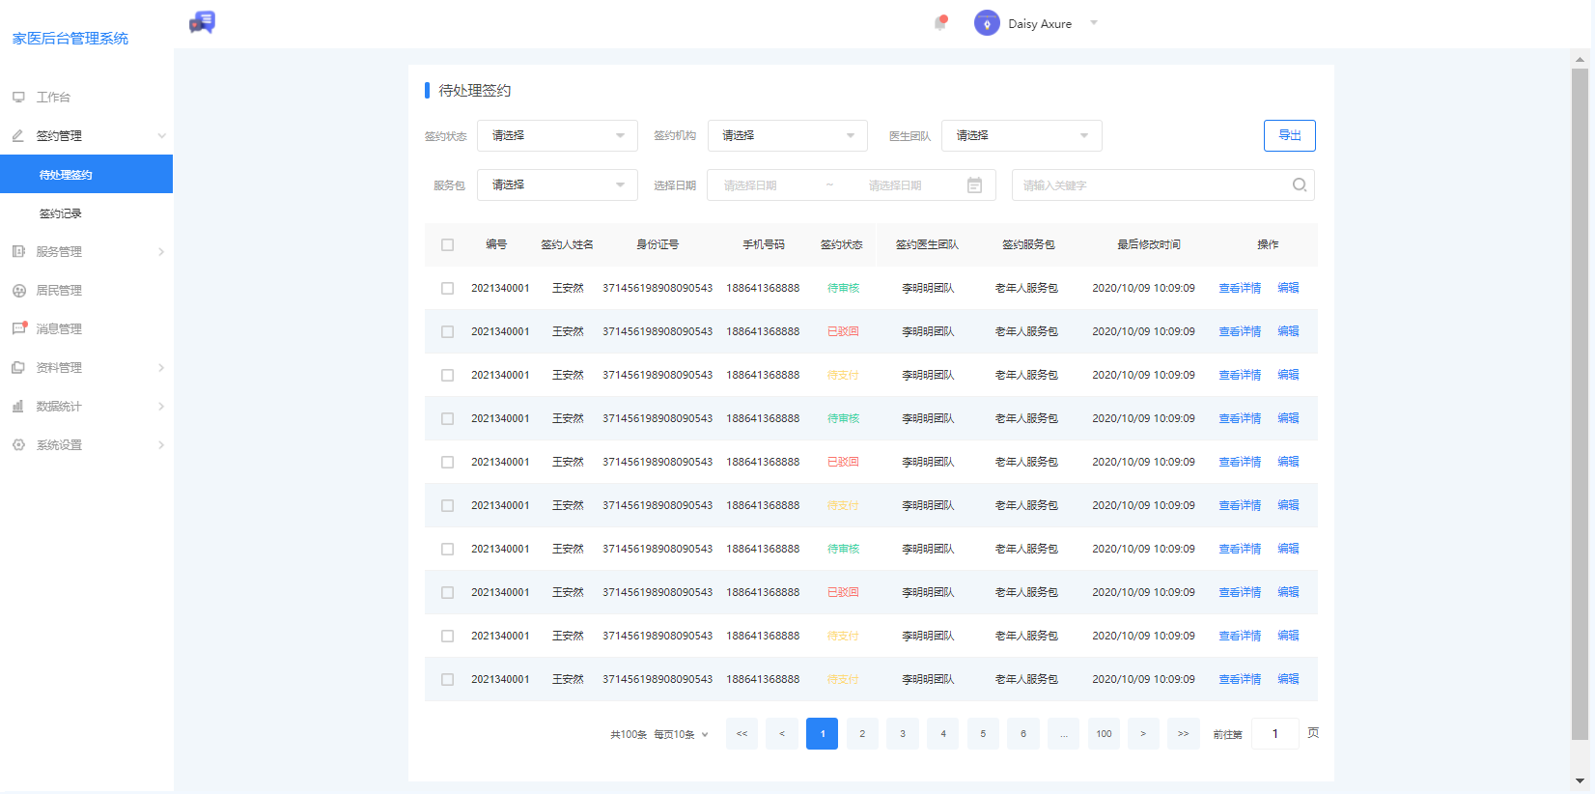Click the 居民管理 sidebar icon
This screenshot has width=1595, height=794.
pos(18,290)
